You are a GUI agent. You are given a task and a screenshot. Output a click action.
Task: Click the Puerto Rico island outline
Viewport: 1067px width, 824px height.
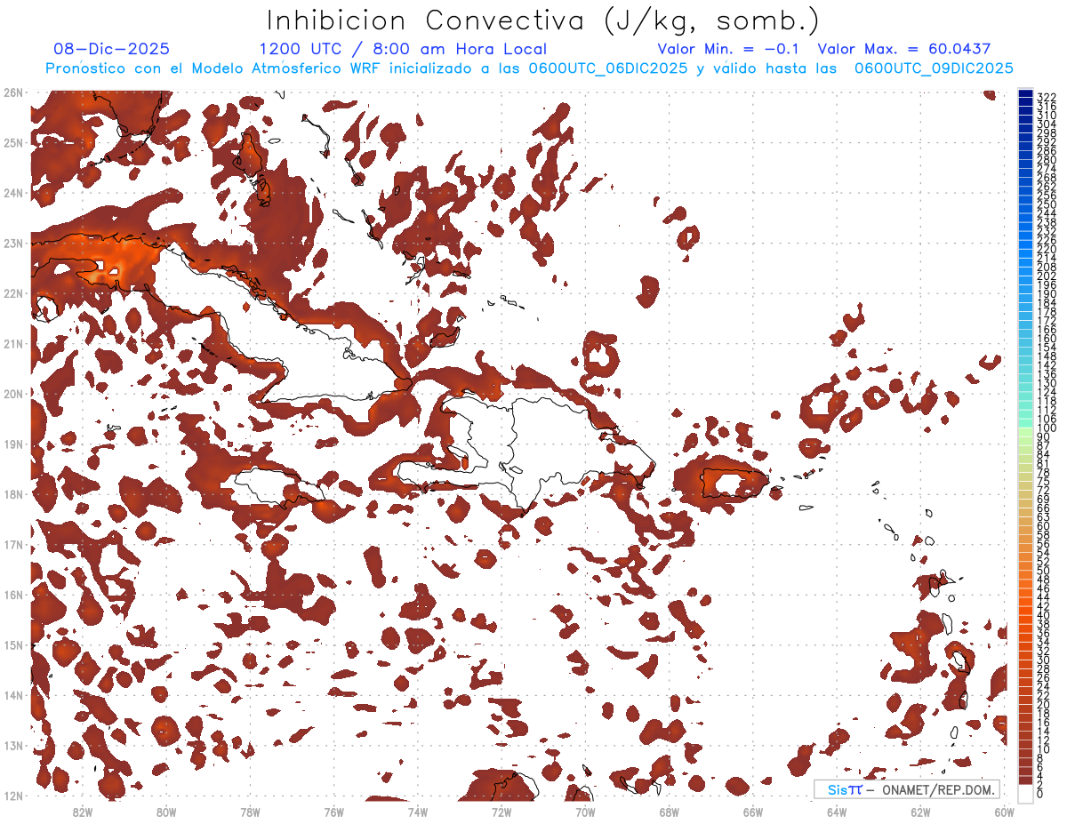point(734,483)
